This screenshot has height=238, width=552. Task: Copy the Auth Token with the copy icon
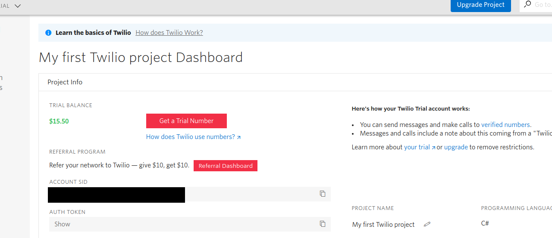322,224
